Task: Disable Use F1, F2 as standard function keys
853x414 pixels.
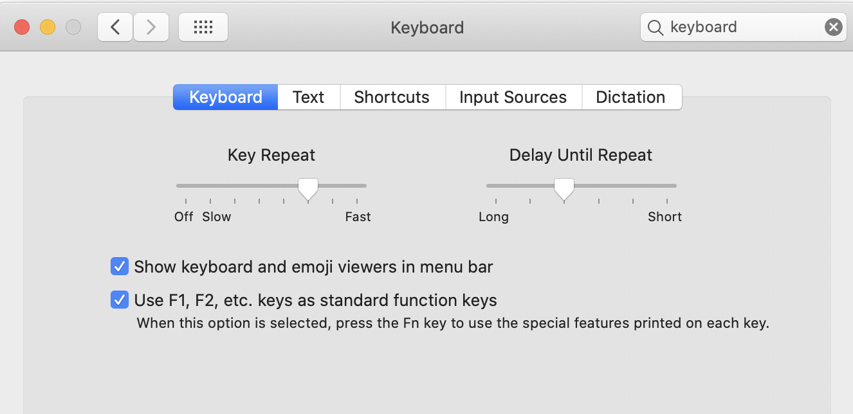Action: pos(120,300)
